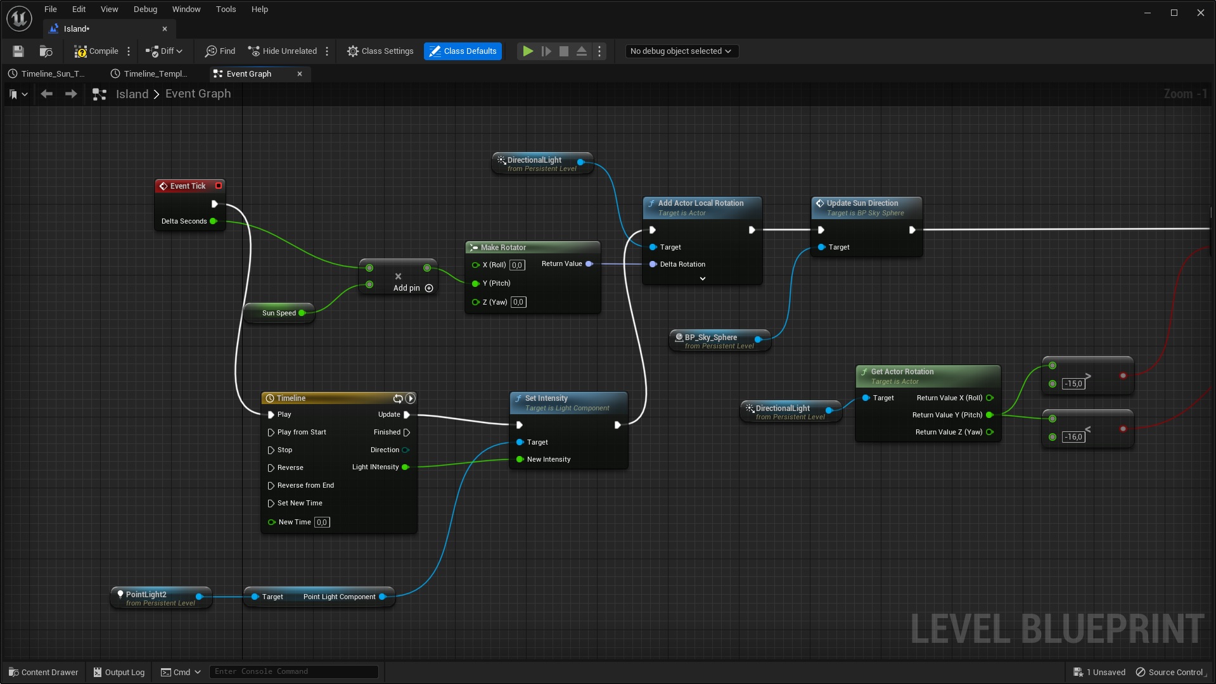Open the Cmd dropdown in the bottom bar

click(180, 671)
